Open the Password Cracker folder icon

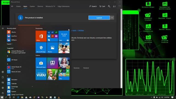[148, 17]
